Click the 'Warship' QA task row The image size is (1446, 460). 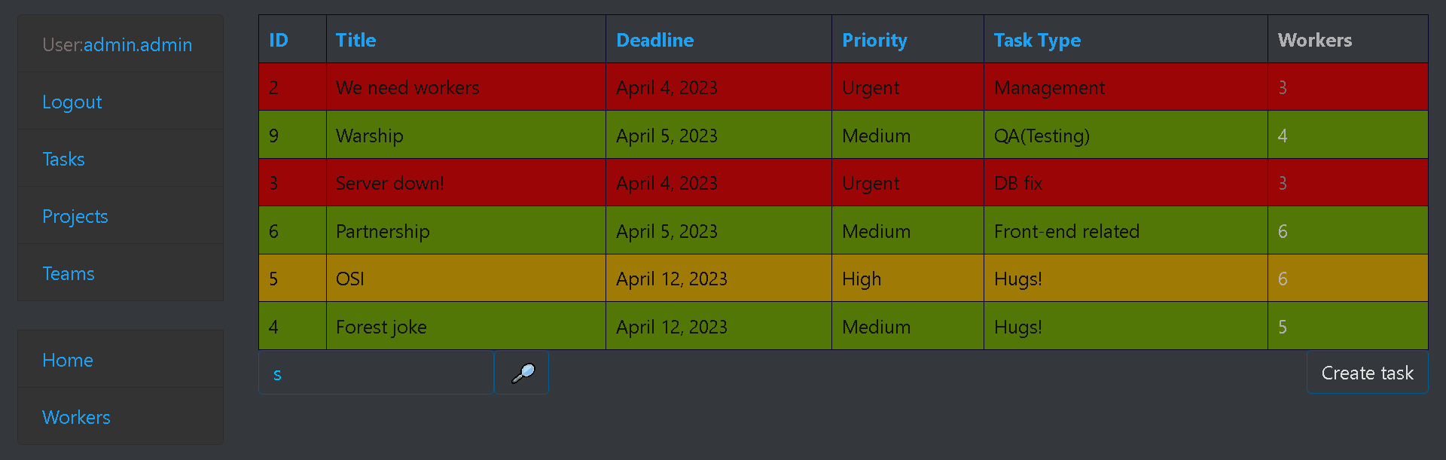(x=369, y=135)
